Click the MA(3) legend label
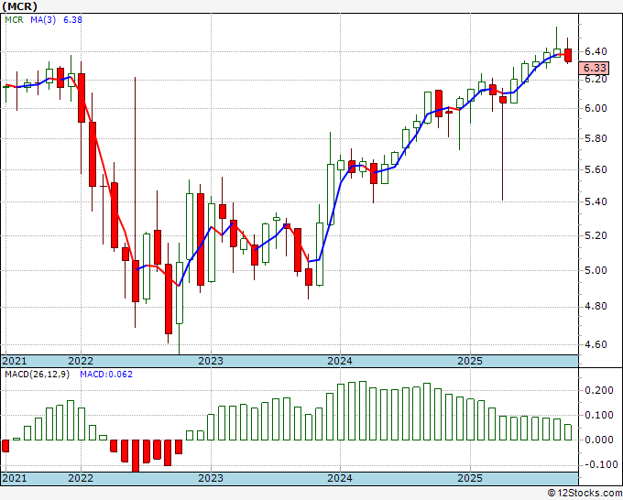Image resolution: width=623 pixels, height=500 pixels. point(43,19)
